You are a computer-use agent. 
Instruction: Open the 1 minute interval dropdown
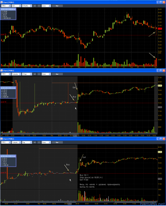[16, 142]
